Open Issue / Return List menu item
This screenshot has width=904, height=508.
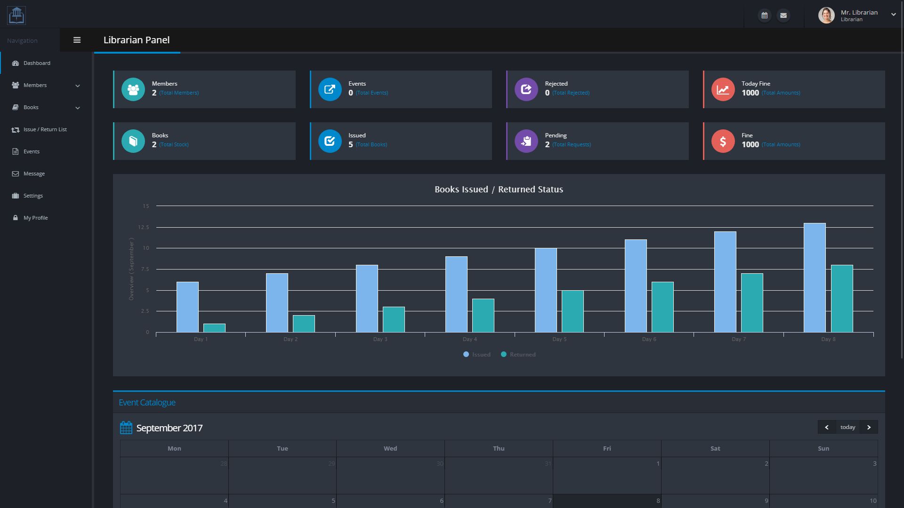point(45,129)
